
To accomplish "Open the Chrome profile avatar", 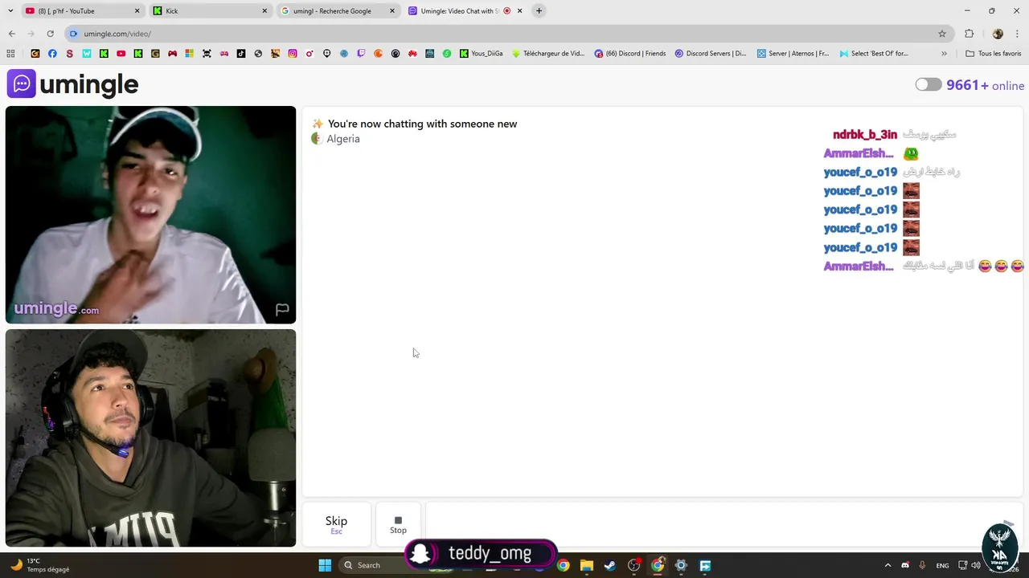I will pos(998,34).
